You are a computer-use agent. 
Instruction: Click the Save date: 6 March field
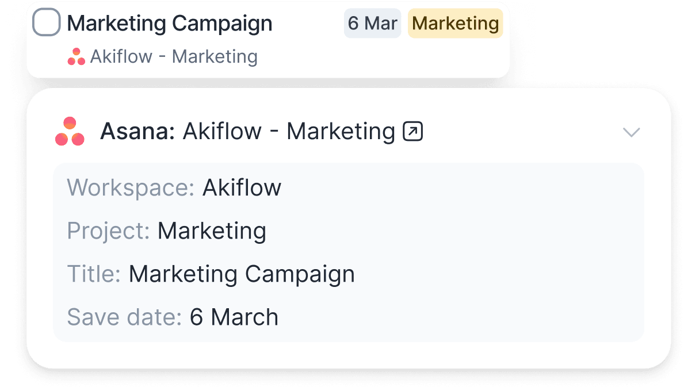(172, 316)
